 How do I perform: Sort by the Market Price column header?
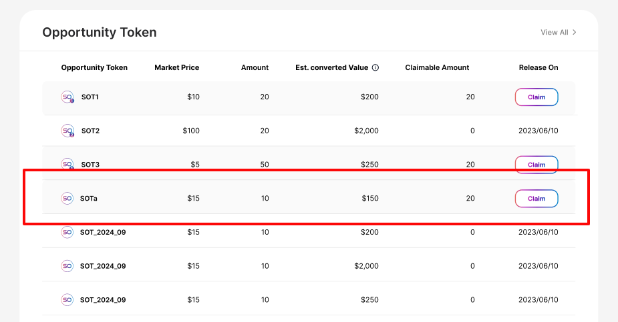[176, 67]
